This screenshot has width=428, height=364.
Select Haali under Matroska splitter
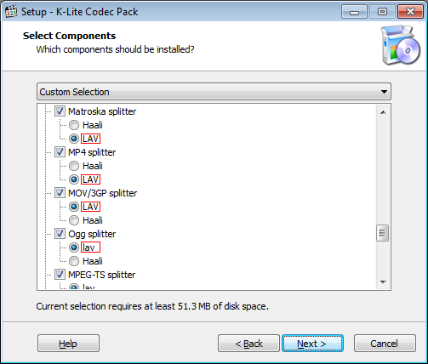pos(74,125)
